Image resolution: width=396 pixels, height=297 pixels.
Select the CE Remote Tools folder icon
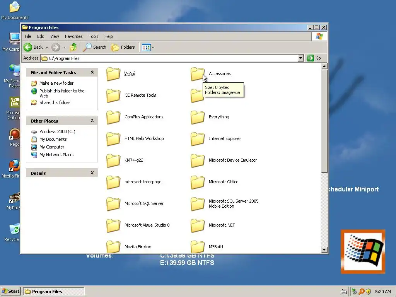[113, 96]
